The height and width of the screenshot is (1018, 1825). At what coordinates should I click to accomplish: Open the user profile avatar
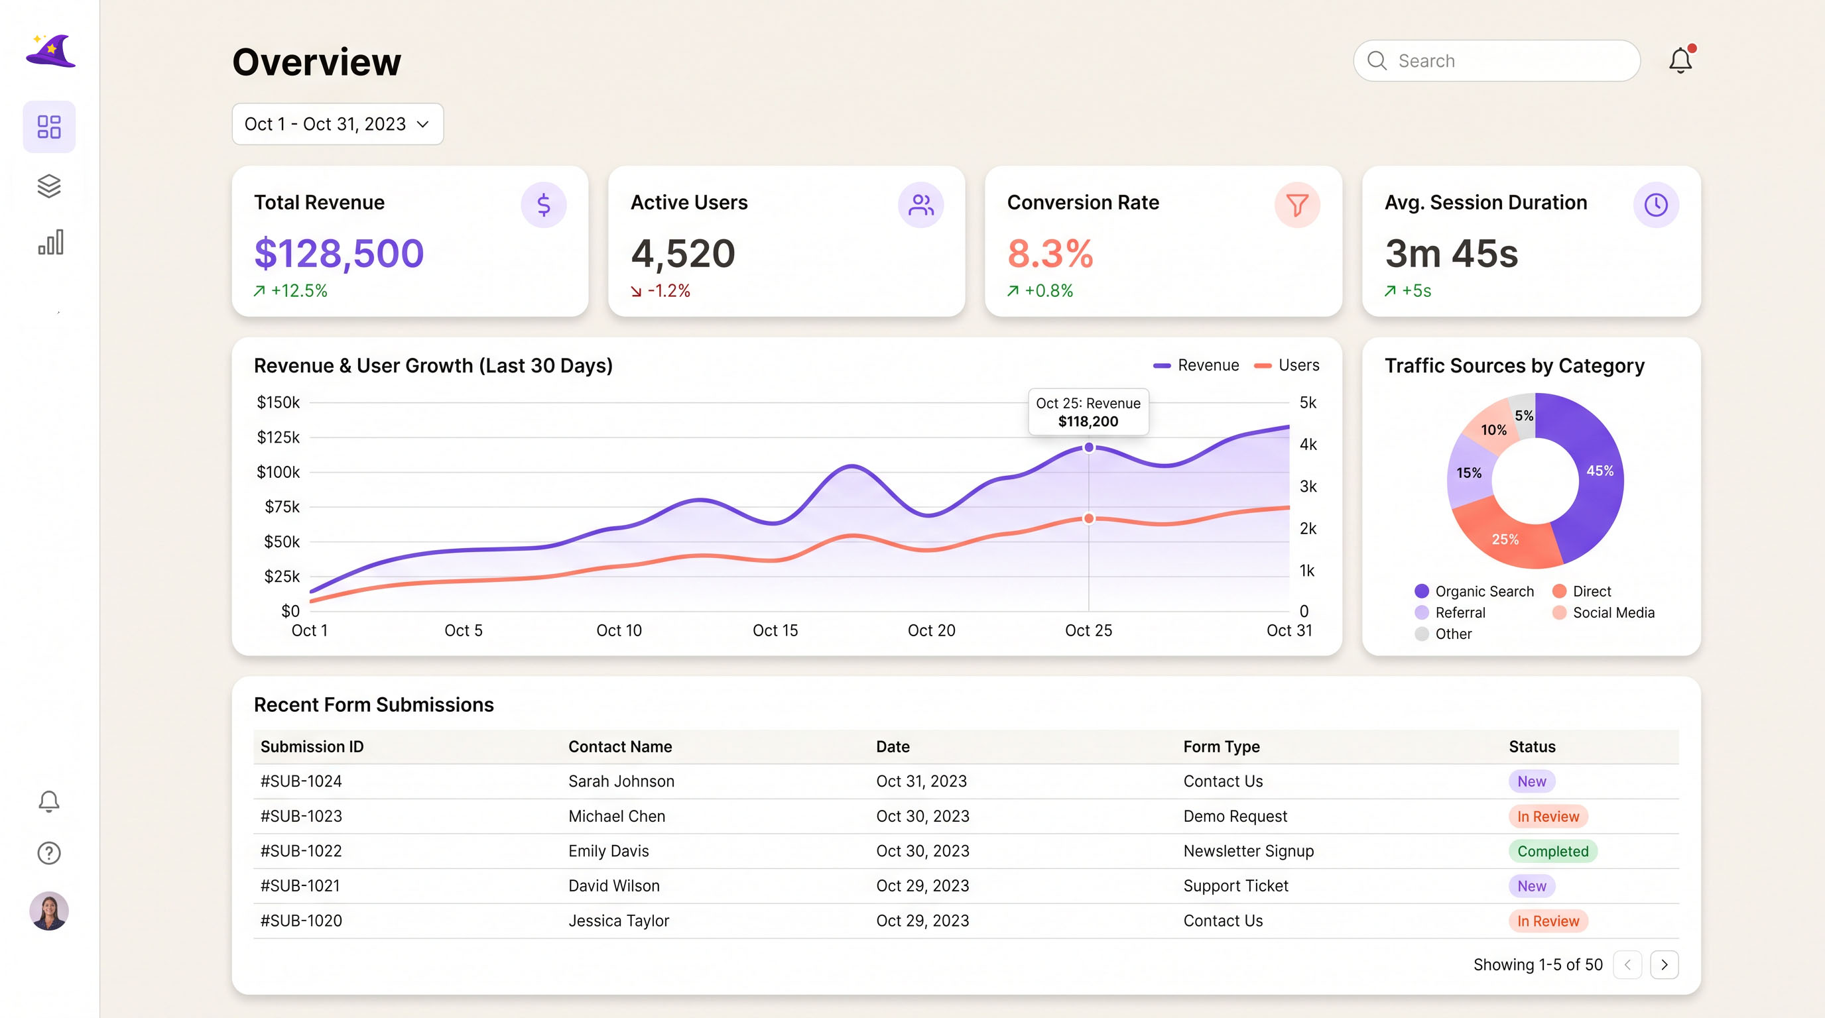tap(49, 911)
